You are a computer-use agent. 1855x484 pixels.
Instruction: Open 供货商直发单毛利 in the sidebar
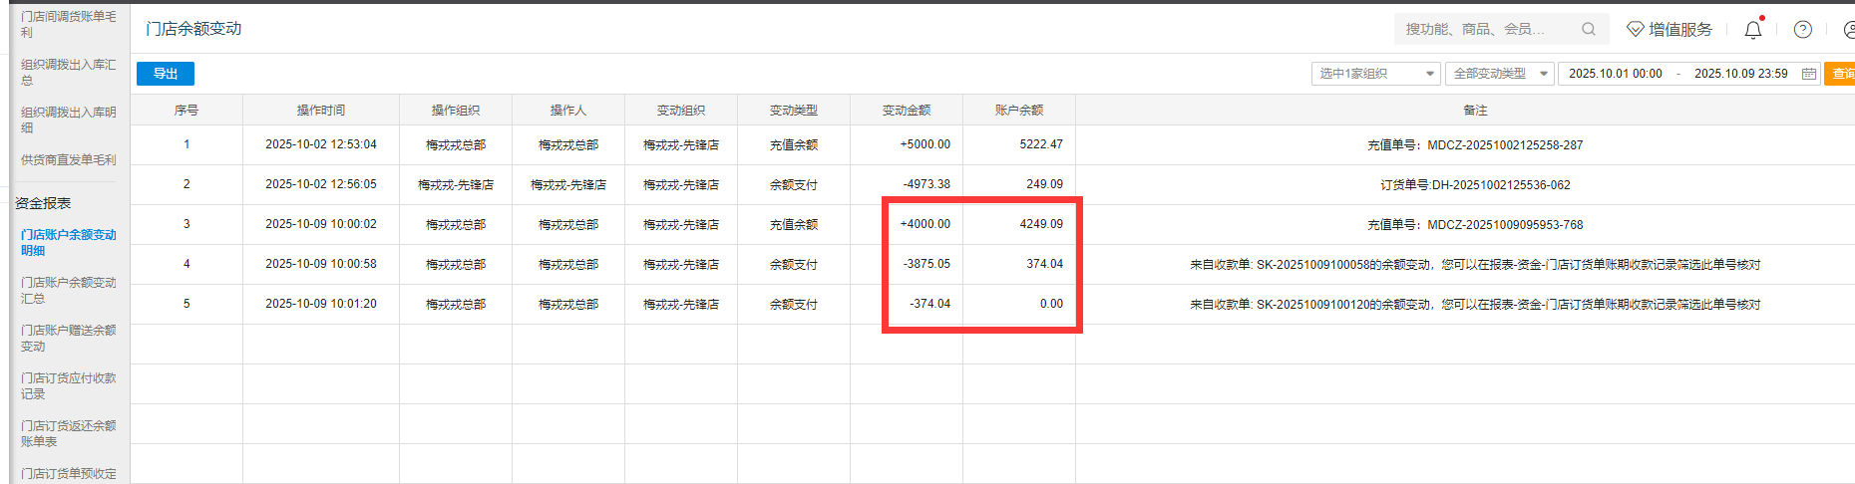pos(68,160)
